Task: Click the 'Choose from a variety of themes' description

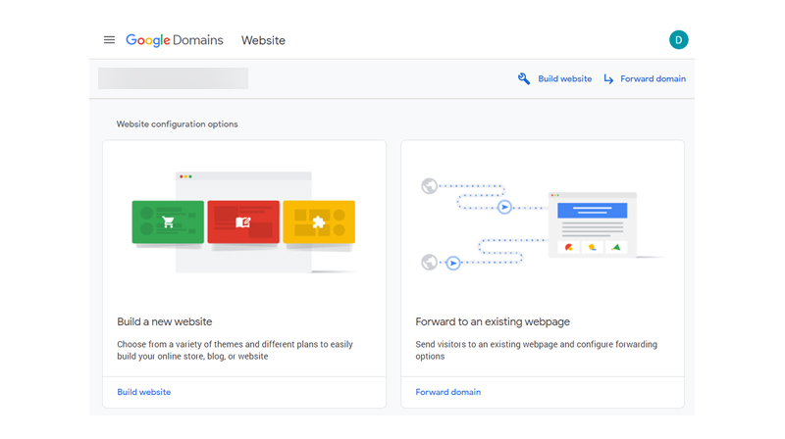Action: [235, 350]
